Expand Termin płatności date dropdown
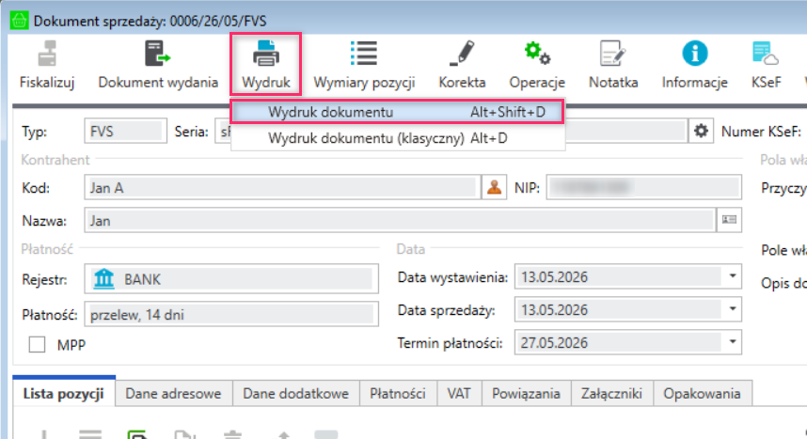 733,342
